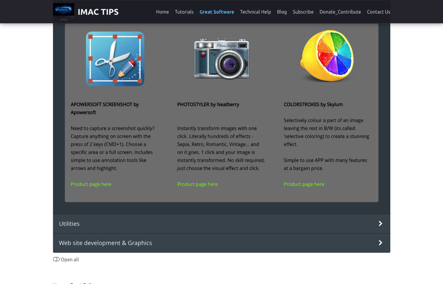Open the ColorStrokes product page link

tap(304, 184)
